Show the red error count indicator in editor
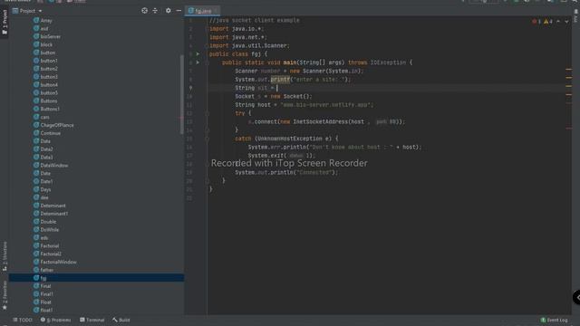580x326 pixels. [x=536, y=22]
